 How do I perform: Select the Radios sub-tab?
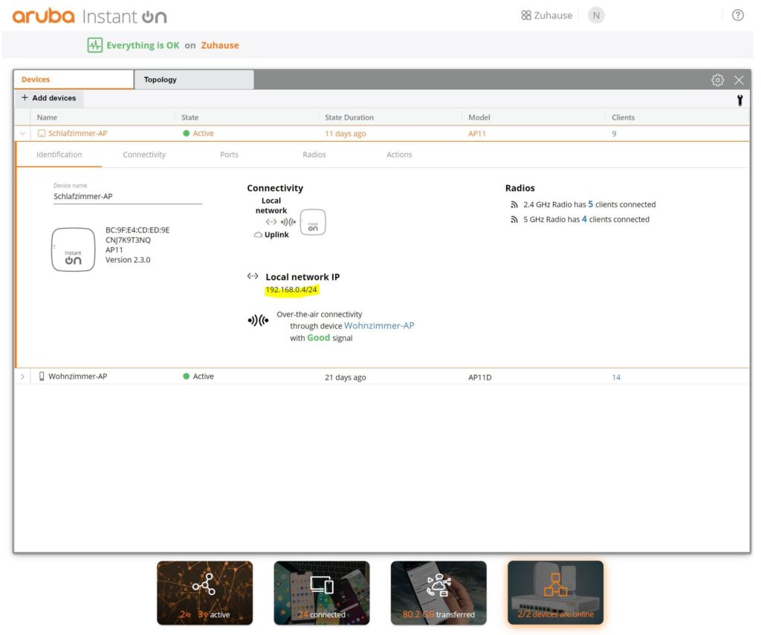[314, 154]
